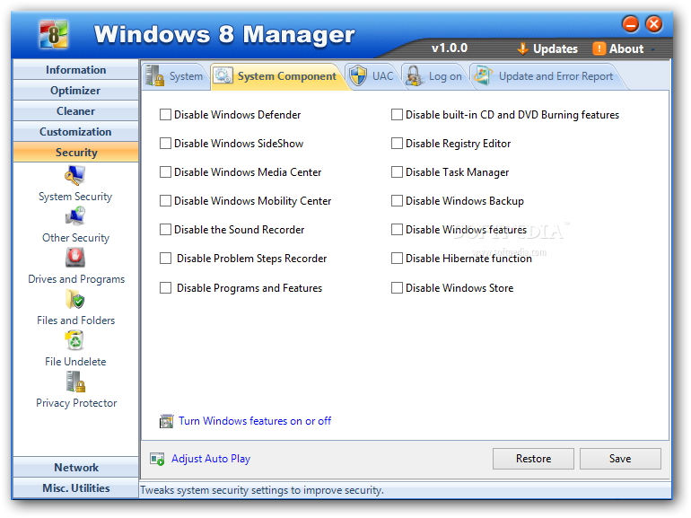691x518 pixels.
Task: Expand the Misc. Utilities section
Action: (75, 488)
